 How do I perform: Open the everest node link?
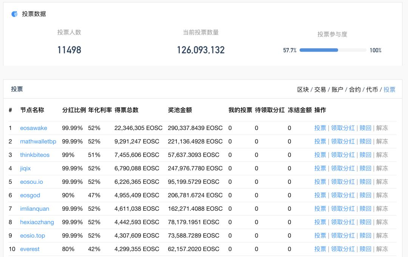pos(30,249)
